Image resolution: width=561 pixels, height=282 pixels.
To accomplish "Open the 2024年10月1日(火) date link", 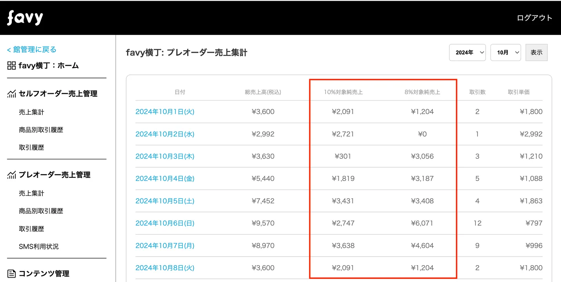I will [x=165, y=112].
